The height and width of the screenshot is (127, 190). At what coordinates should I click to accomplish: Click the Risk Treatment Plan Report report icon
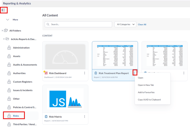point(96,73)
